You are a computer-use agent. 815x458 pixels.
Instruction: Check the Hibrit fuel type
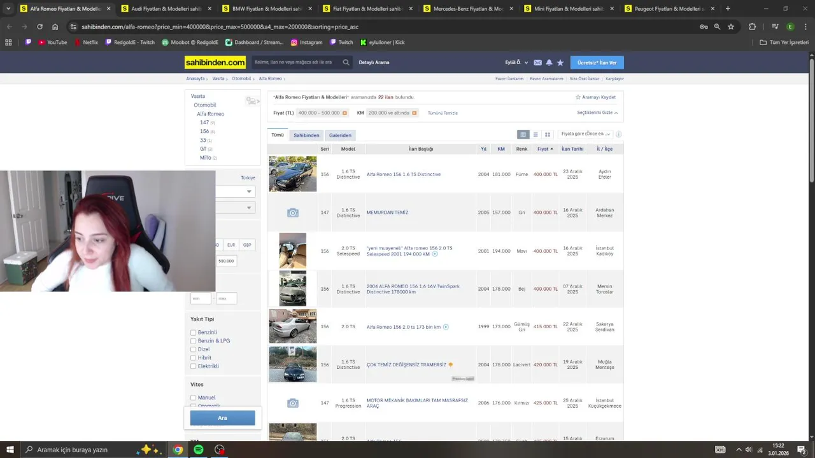click(x=193, y=358)
